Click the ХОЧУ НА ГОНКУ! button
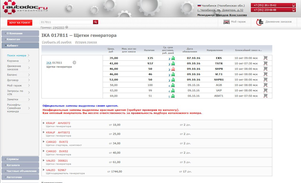The width and height of the screenshot is (301, 183). (20, 23)
